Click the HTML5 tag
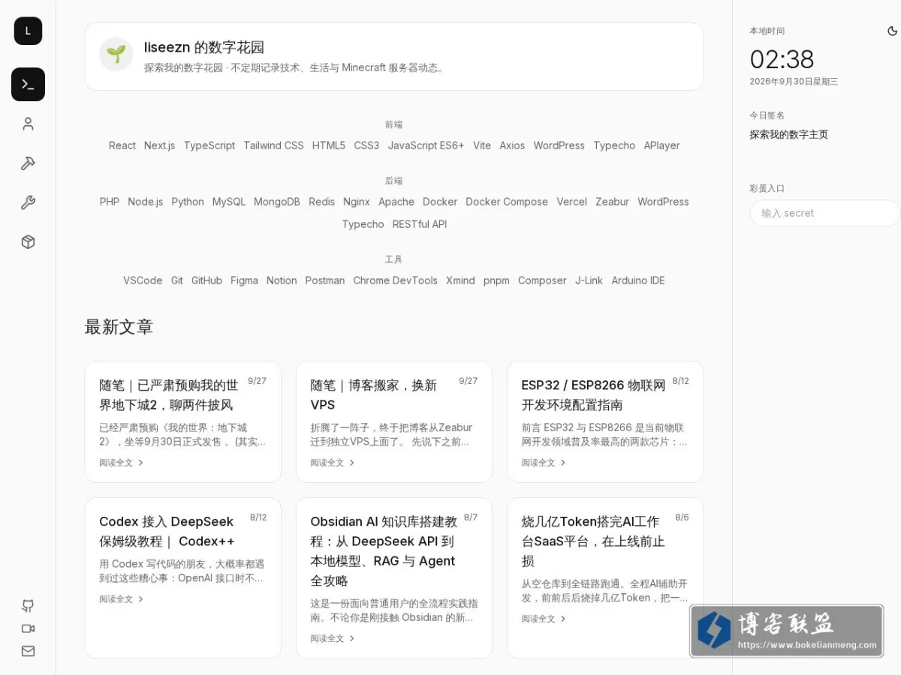 point(329,145)
